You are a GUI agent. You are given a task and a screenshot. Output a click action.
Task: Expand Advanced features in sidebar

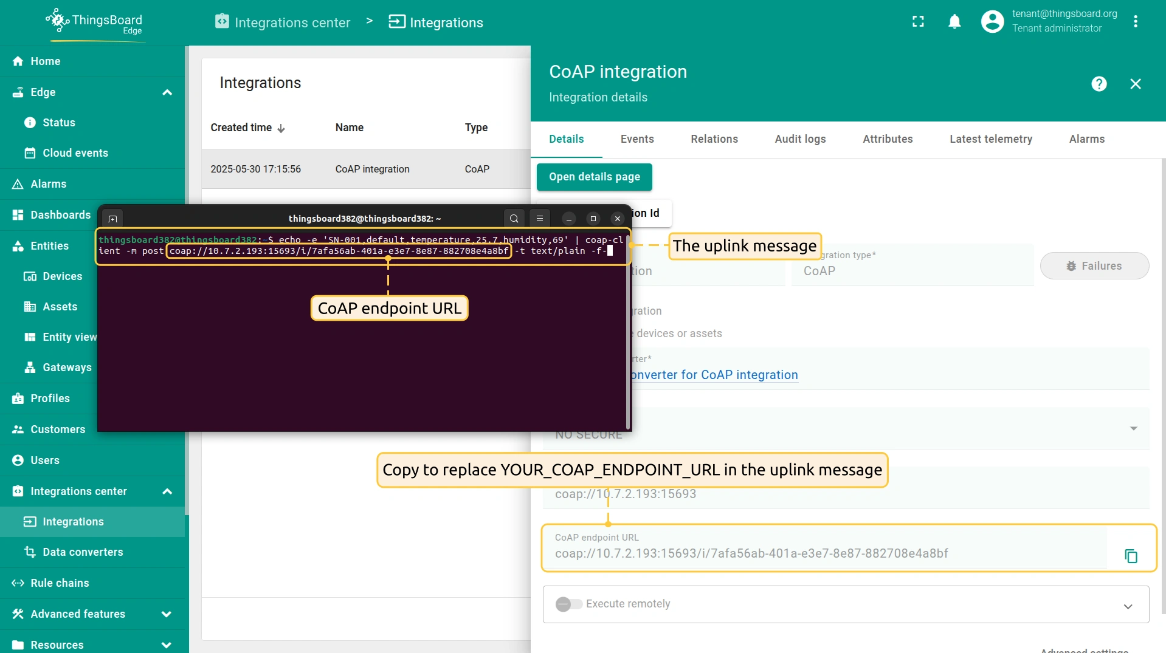point(166,614)
